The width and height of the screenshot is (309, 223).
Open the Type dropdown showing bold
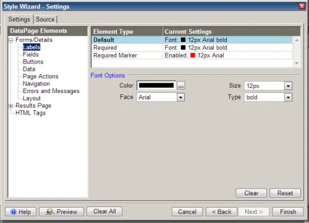coord(288,97)
